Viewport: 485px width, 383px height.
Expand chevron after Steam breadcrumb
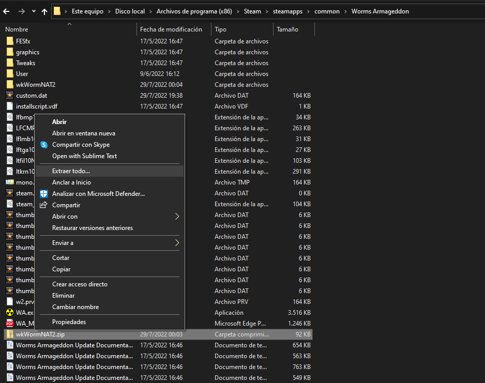click(x=267, y=11)
